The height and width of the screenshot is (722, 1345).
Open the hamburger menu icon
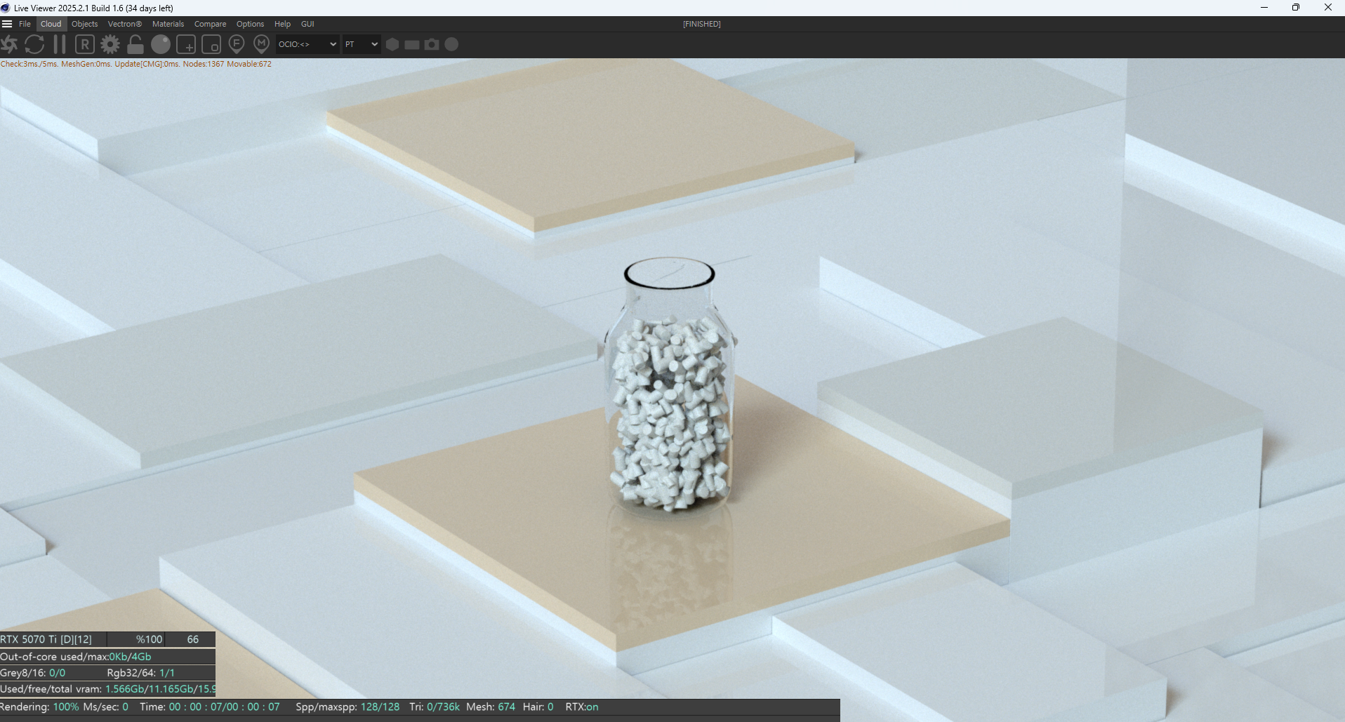point(7,24)
